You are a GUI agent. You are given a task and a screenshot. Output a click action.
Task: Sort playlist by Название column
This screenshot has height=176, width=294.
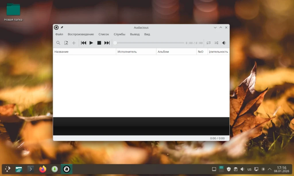coord(85,52)
